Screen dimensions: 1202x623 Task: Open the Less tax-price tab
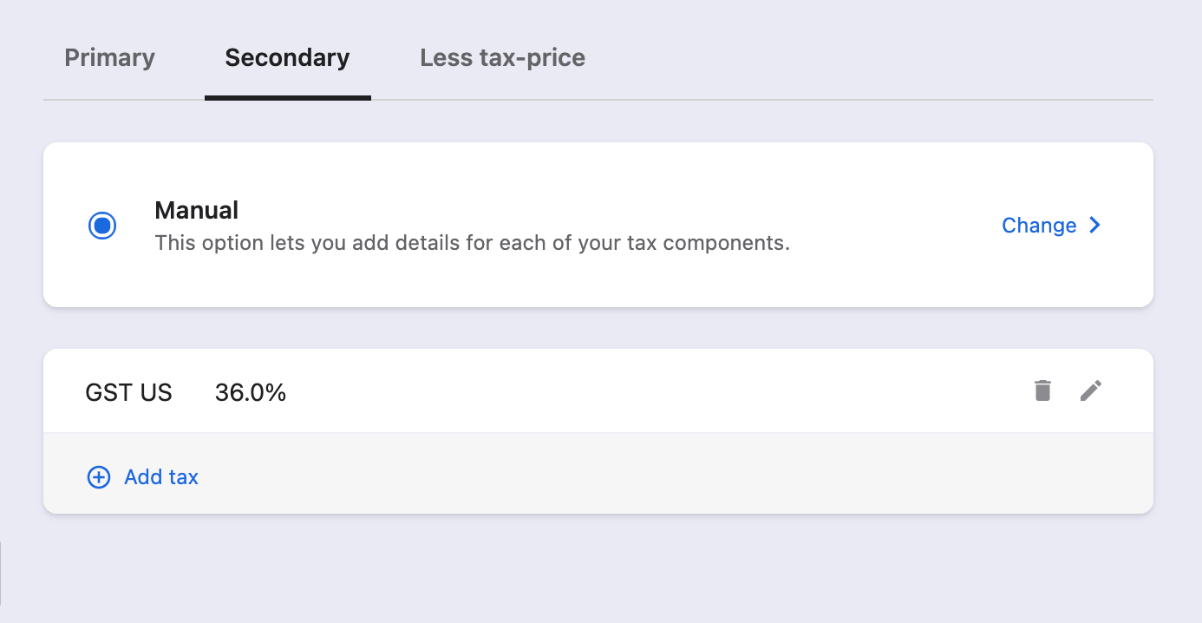(x=502, y=58)
